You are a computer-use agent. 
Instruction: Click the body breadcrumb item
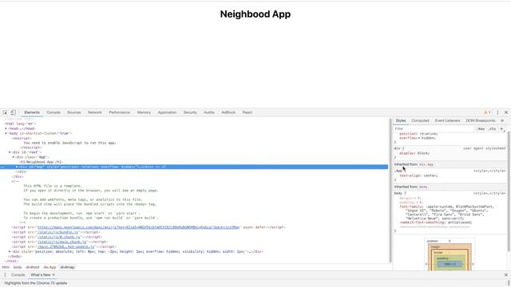pos(18,267)
